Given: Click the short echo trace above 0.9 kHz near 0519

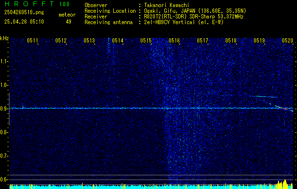Looking at the screenshot, I should pos(263,97).
